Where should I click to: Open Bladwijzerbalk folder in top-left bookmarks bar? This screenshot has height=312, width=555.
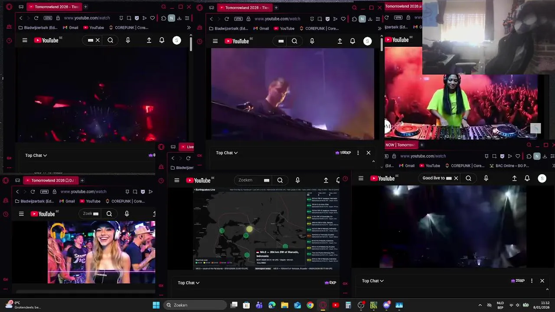click(x=38, y=28)
